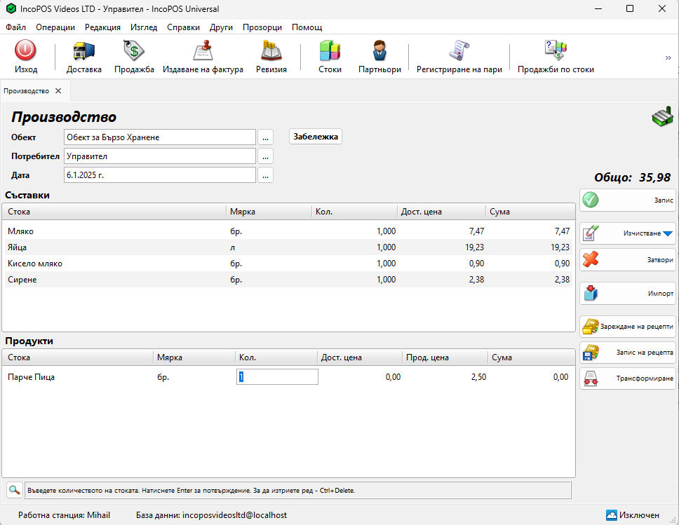This screenshot has height=525, width=679.
Task: Click the red Изход exit icon
Action: click(x=25, y=50)
